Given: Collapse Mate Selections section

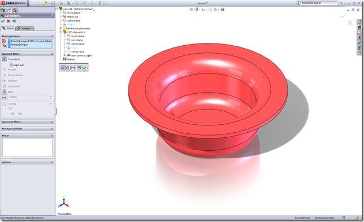Looking at the screenshot, I should 52,36.
